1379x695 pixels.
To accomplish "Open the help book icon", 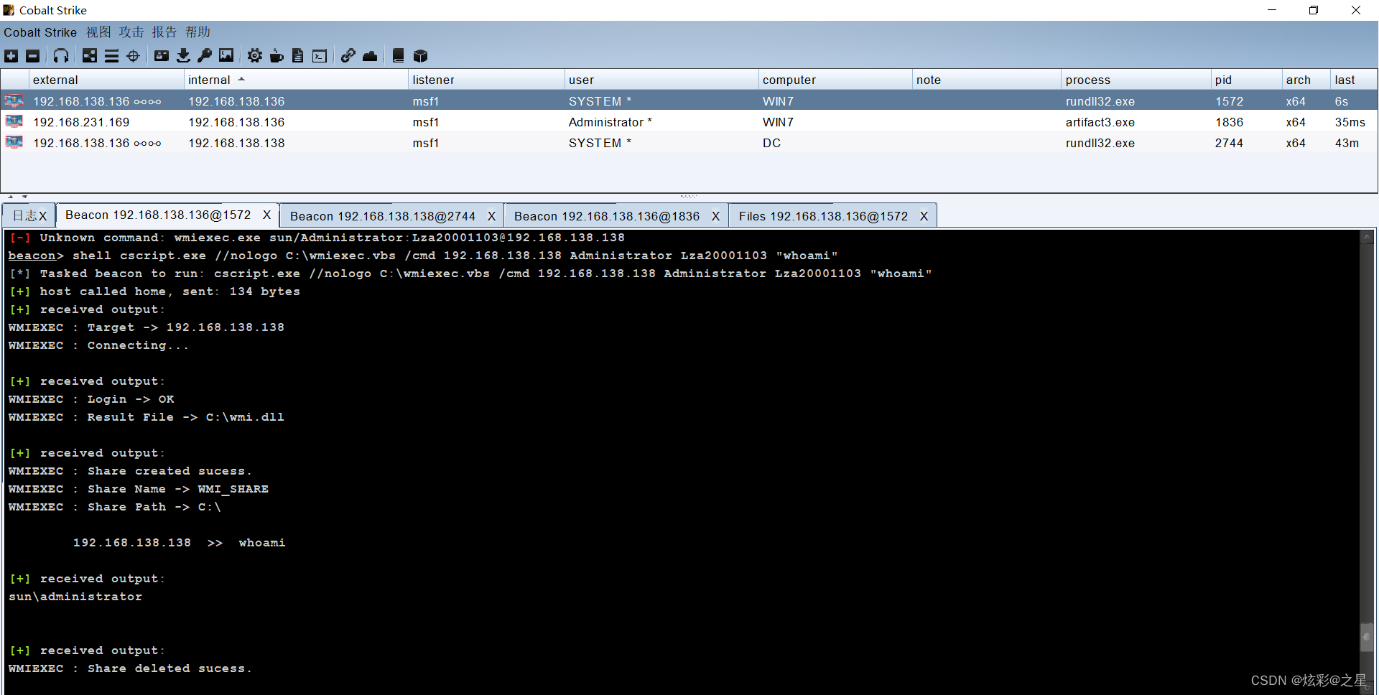I will pyautogui.click(x=399, y=56).
